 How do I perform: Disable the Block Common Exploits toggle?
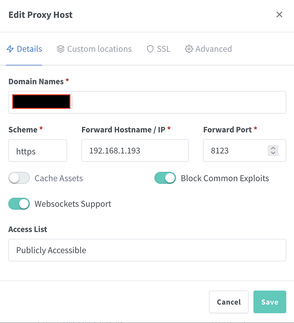165,178
